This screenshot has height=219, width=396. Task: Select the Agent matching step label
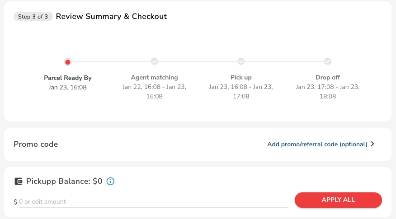coord(155,77)
